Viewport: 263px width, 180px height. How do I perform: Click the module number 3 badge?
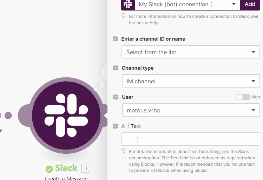(86, 168)
